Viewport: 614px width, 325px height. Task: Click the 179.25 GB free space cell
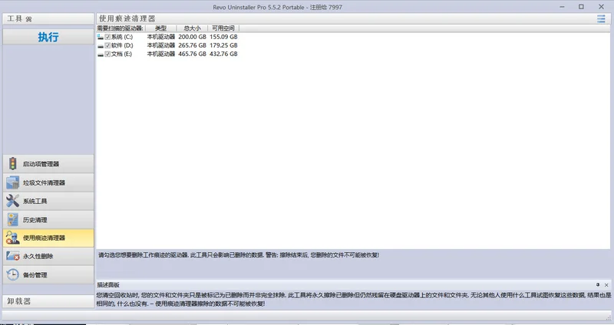[223, 46]
